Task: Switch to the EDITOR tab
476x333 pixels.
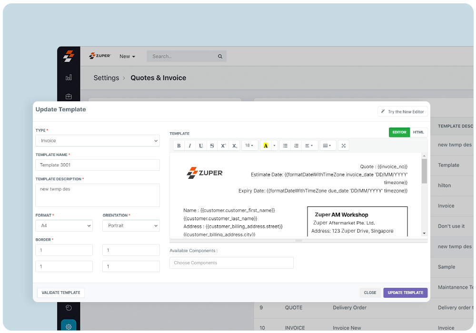Action: click(399, 132)
